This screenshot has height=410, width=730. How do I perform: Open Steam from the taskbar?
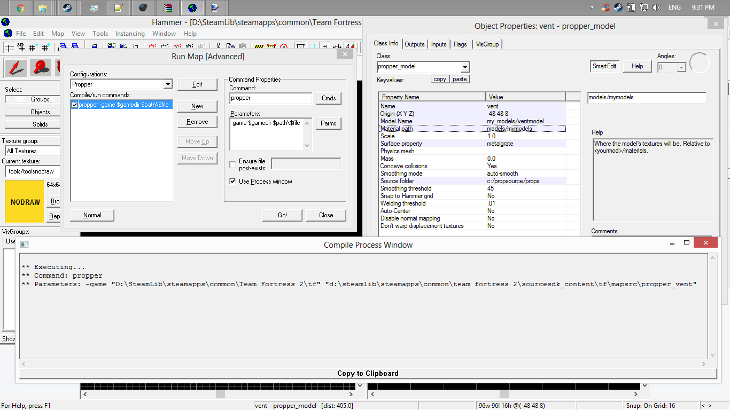[x=68, y=8]
